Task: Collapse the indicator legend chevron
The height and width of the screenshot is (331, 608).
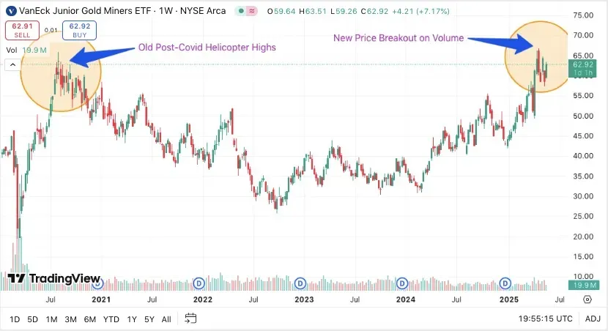Action: (12, 64)
